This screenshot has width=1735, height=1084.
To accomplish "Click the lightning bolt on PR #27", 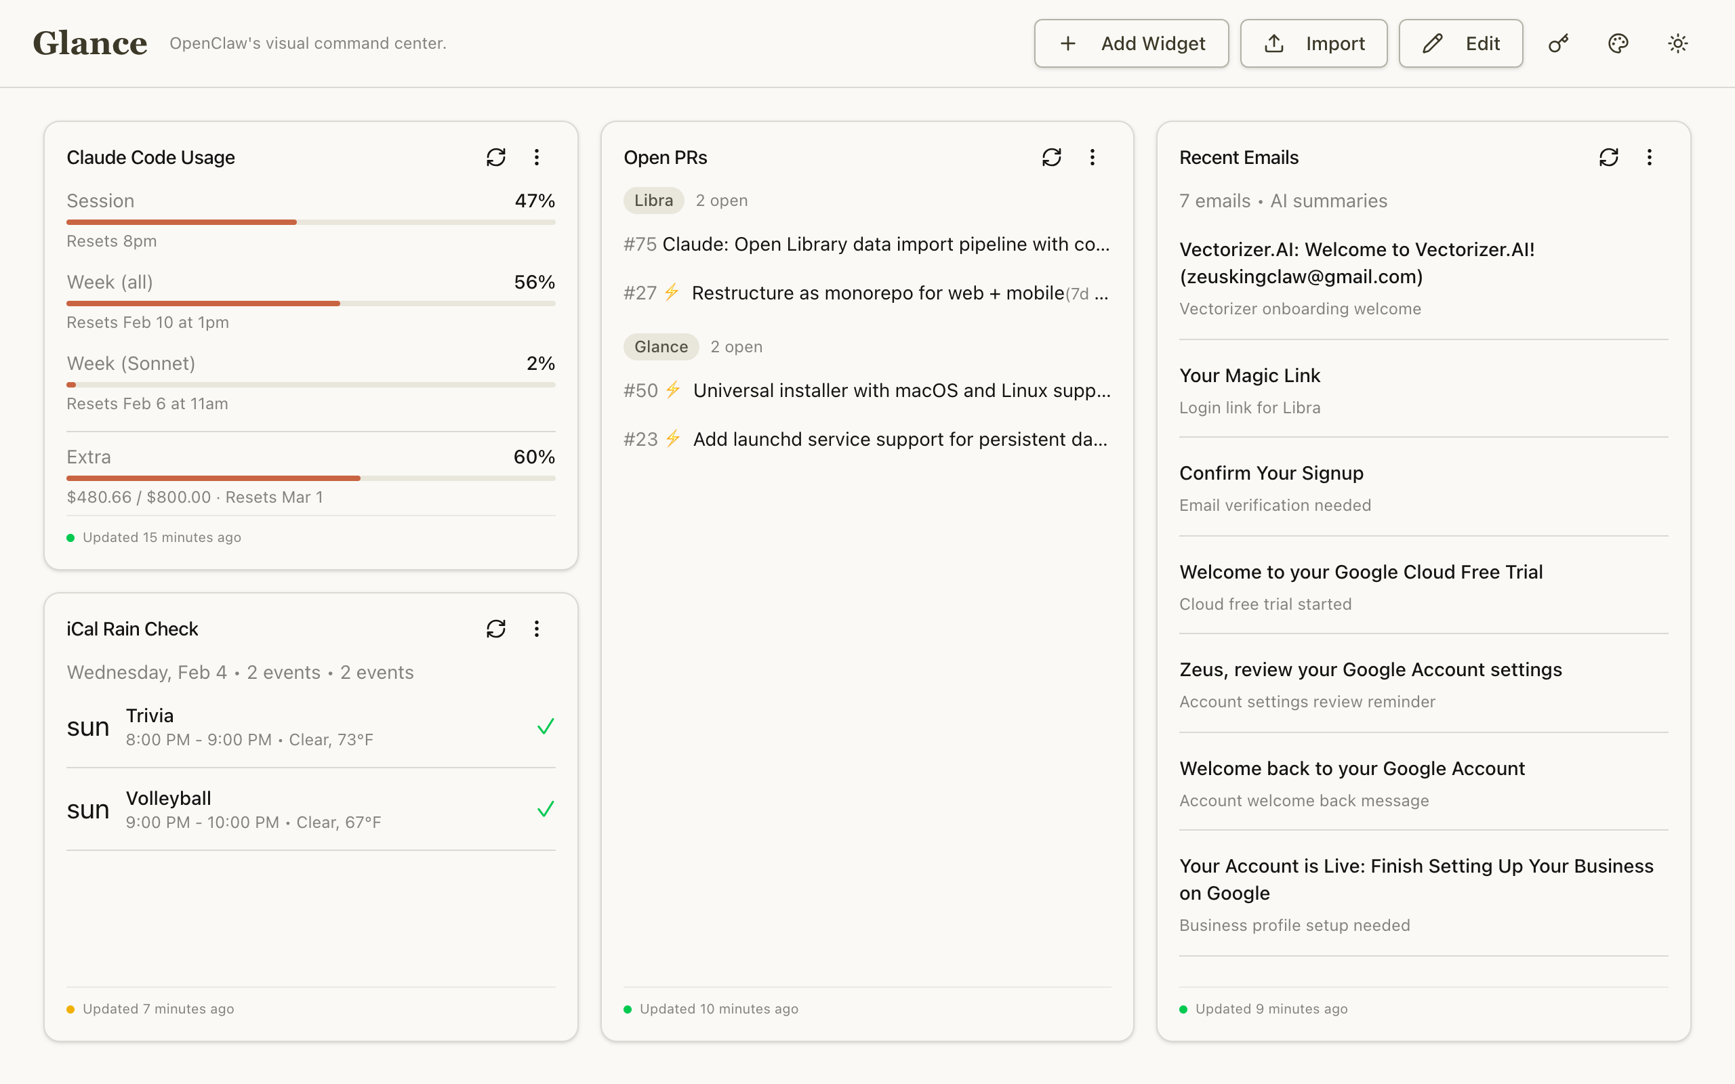I will pyautogui.click(x=672, y=293).
